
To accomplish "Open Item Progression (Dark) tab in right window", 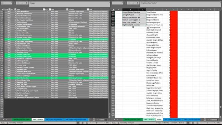I will point(133,119).
